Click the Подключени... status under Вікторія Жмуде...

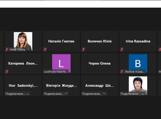[55, 94]
